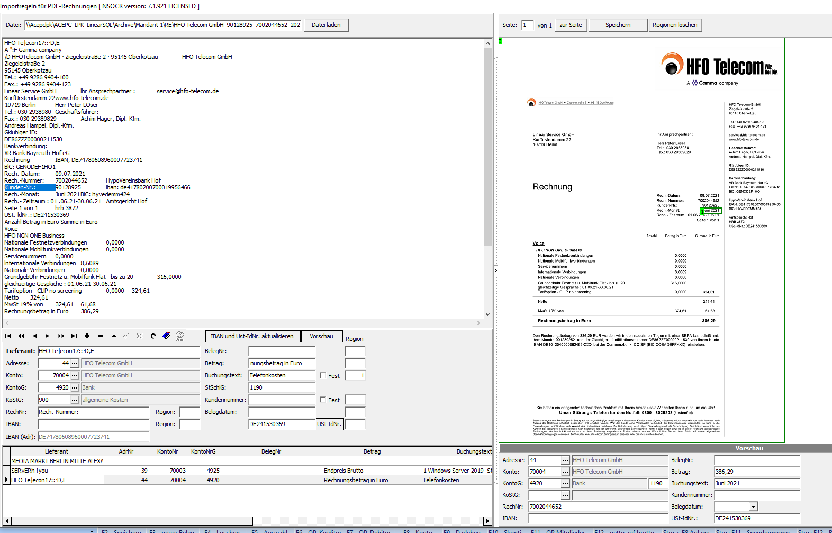Skip forward several records with the double-right arrow
The image size is (832, 533).
pos(61,336)
